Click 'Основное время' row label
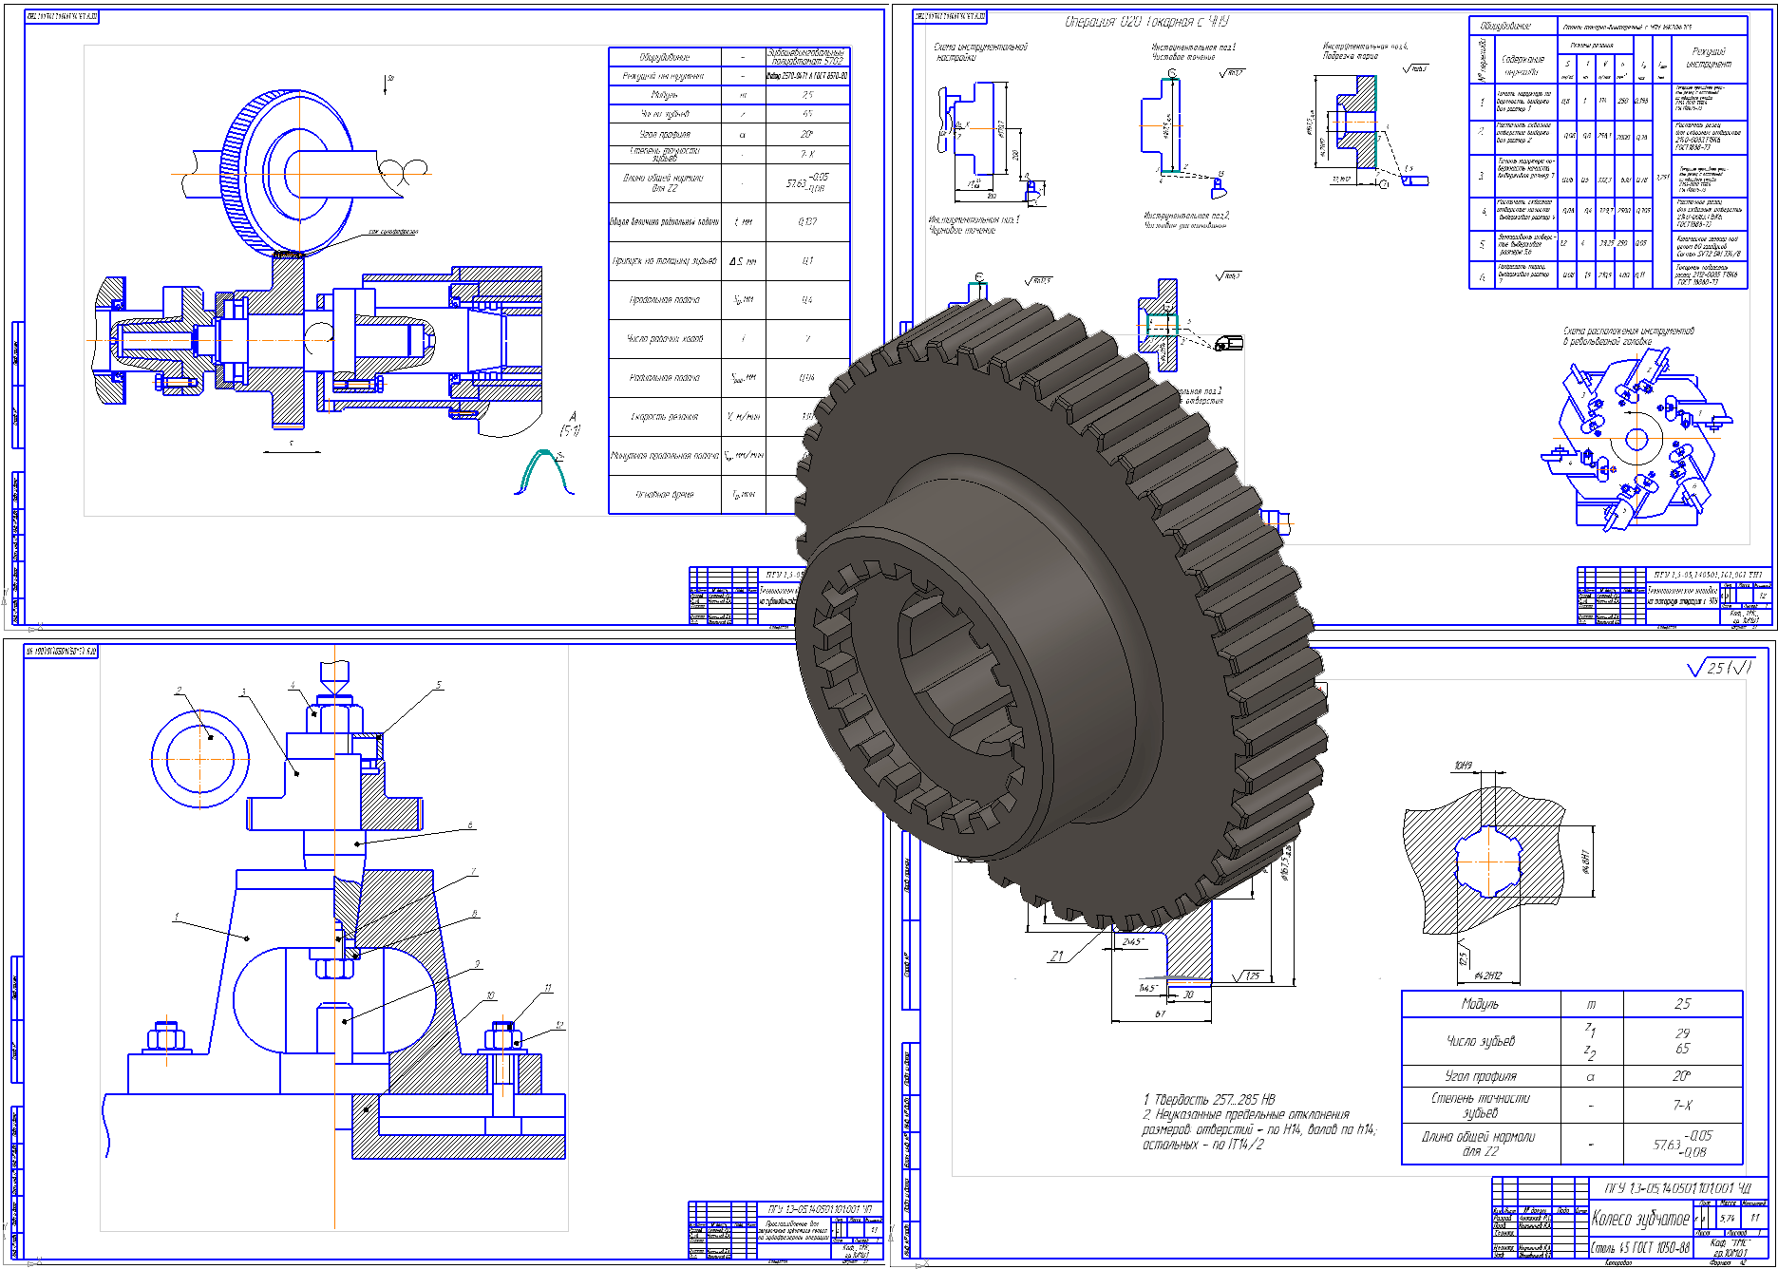The width and height of the screenshot is (1778, 1269). pos(665,494)
